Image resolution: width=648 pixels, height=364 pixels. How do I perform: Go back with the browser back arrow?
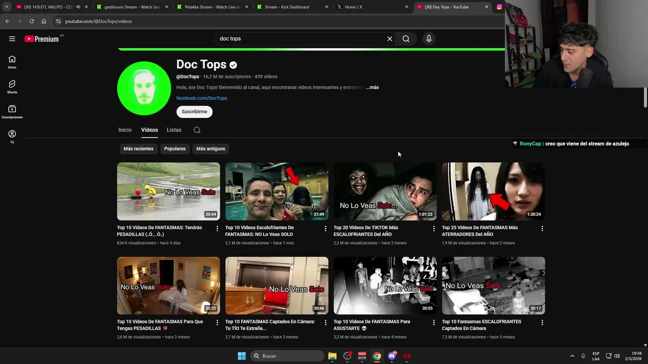[7, 21]
